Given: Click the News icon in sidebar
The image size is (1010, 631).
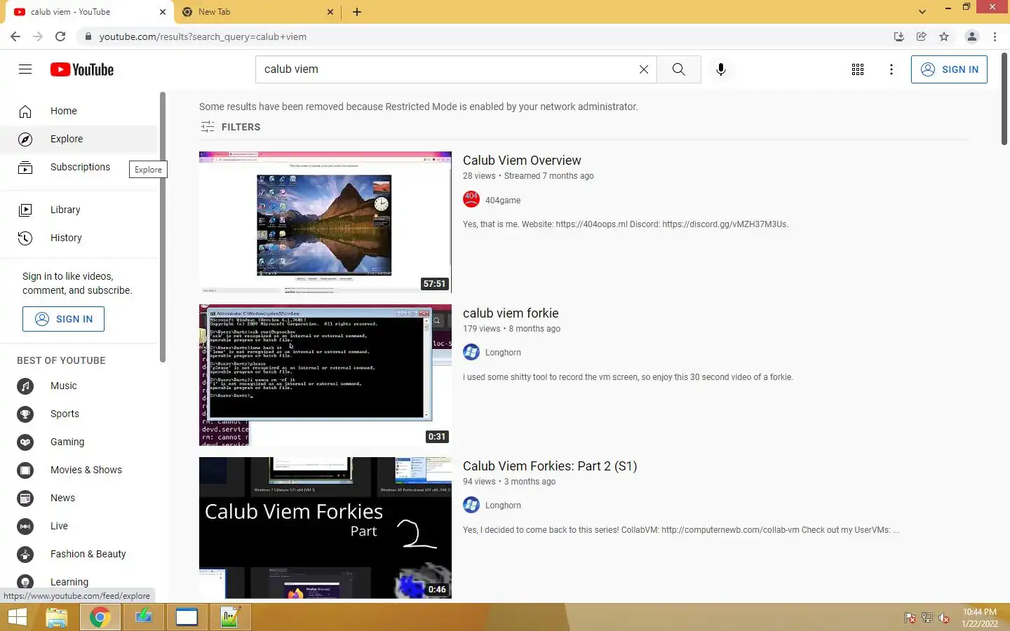Looking at the screenshot, I should [x=25, y=498].
